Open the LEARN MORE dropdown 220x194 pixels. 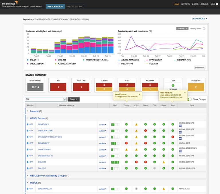tap(199, 19)
